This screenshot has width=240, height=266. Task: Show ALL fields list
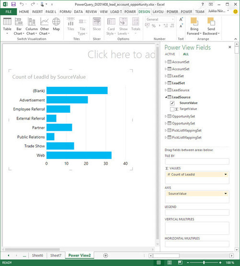(x=186, y=54)
